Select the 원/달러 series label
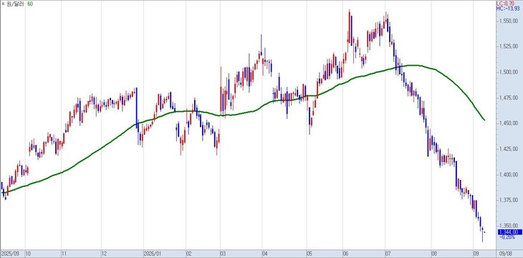This screenshot has width=523, height=258. (16, 5)
